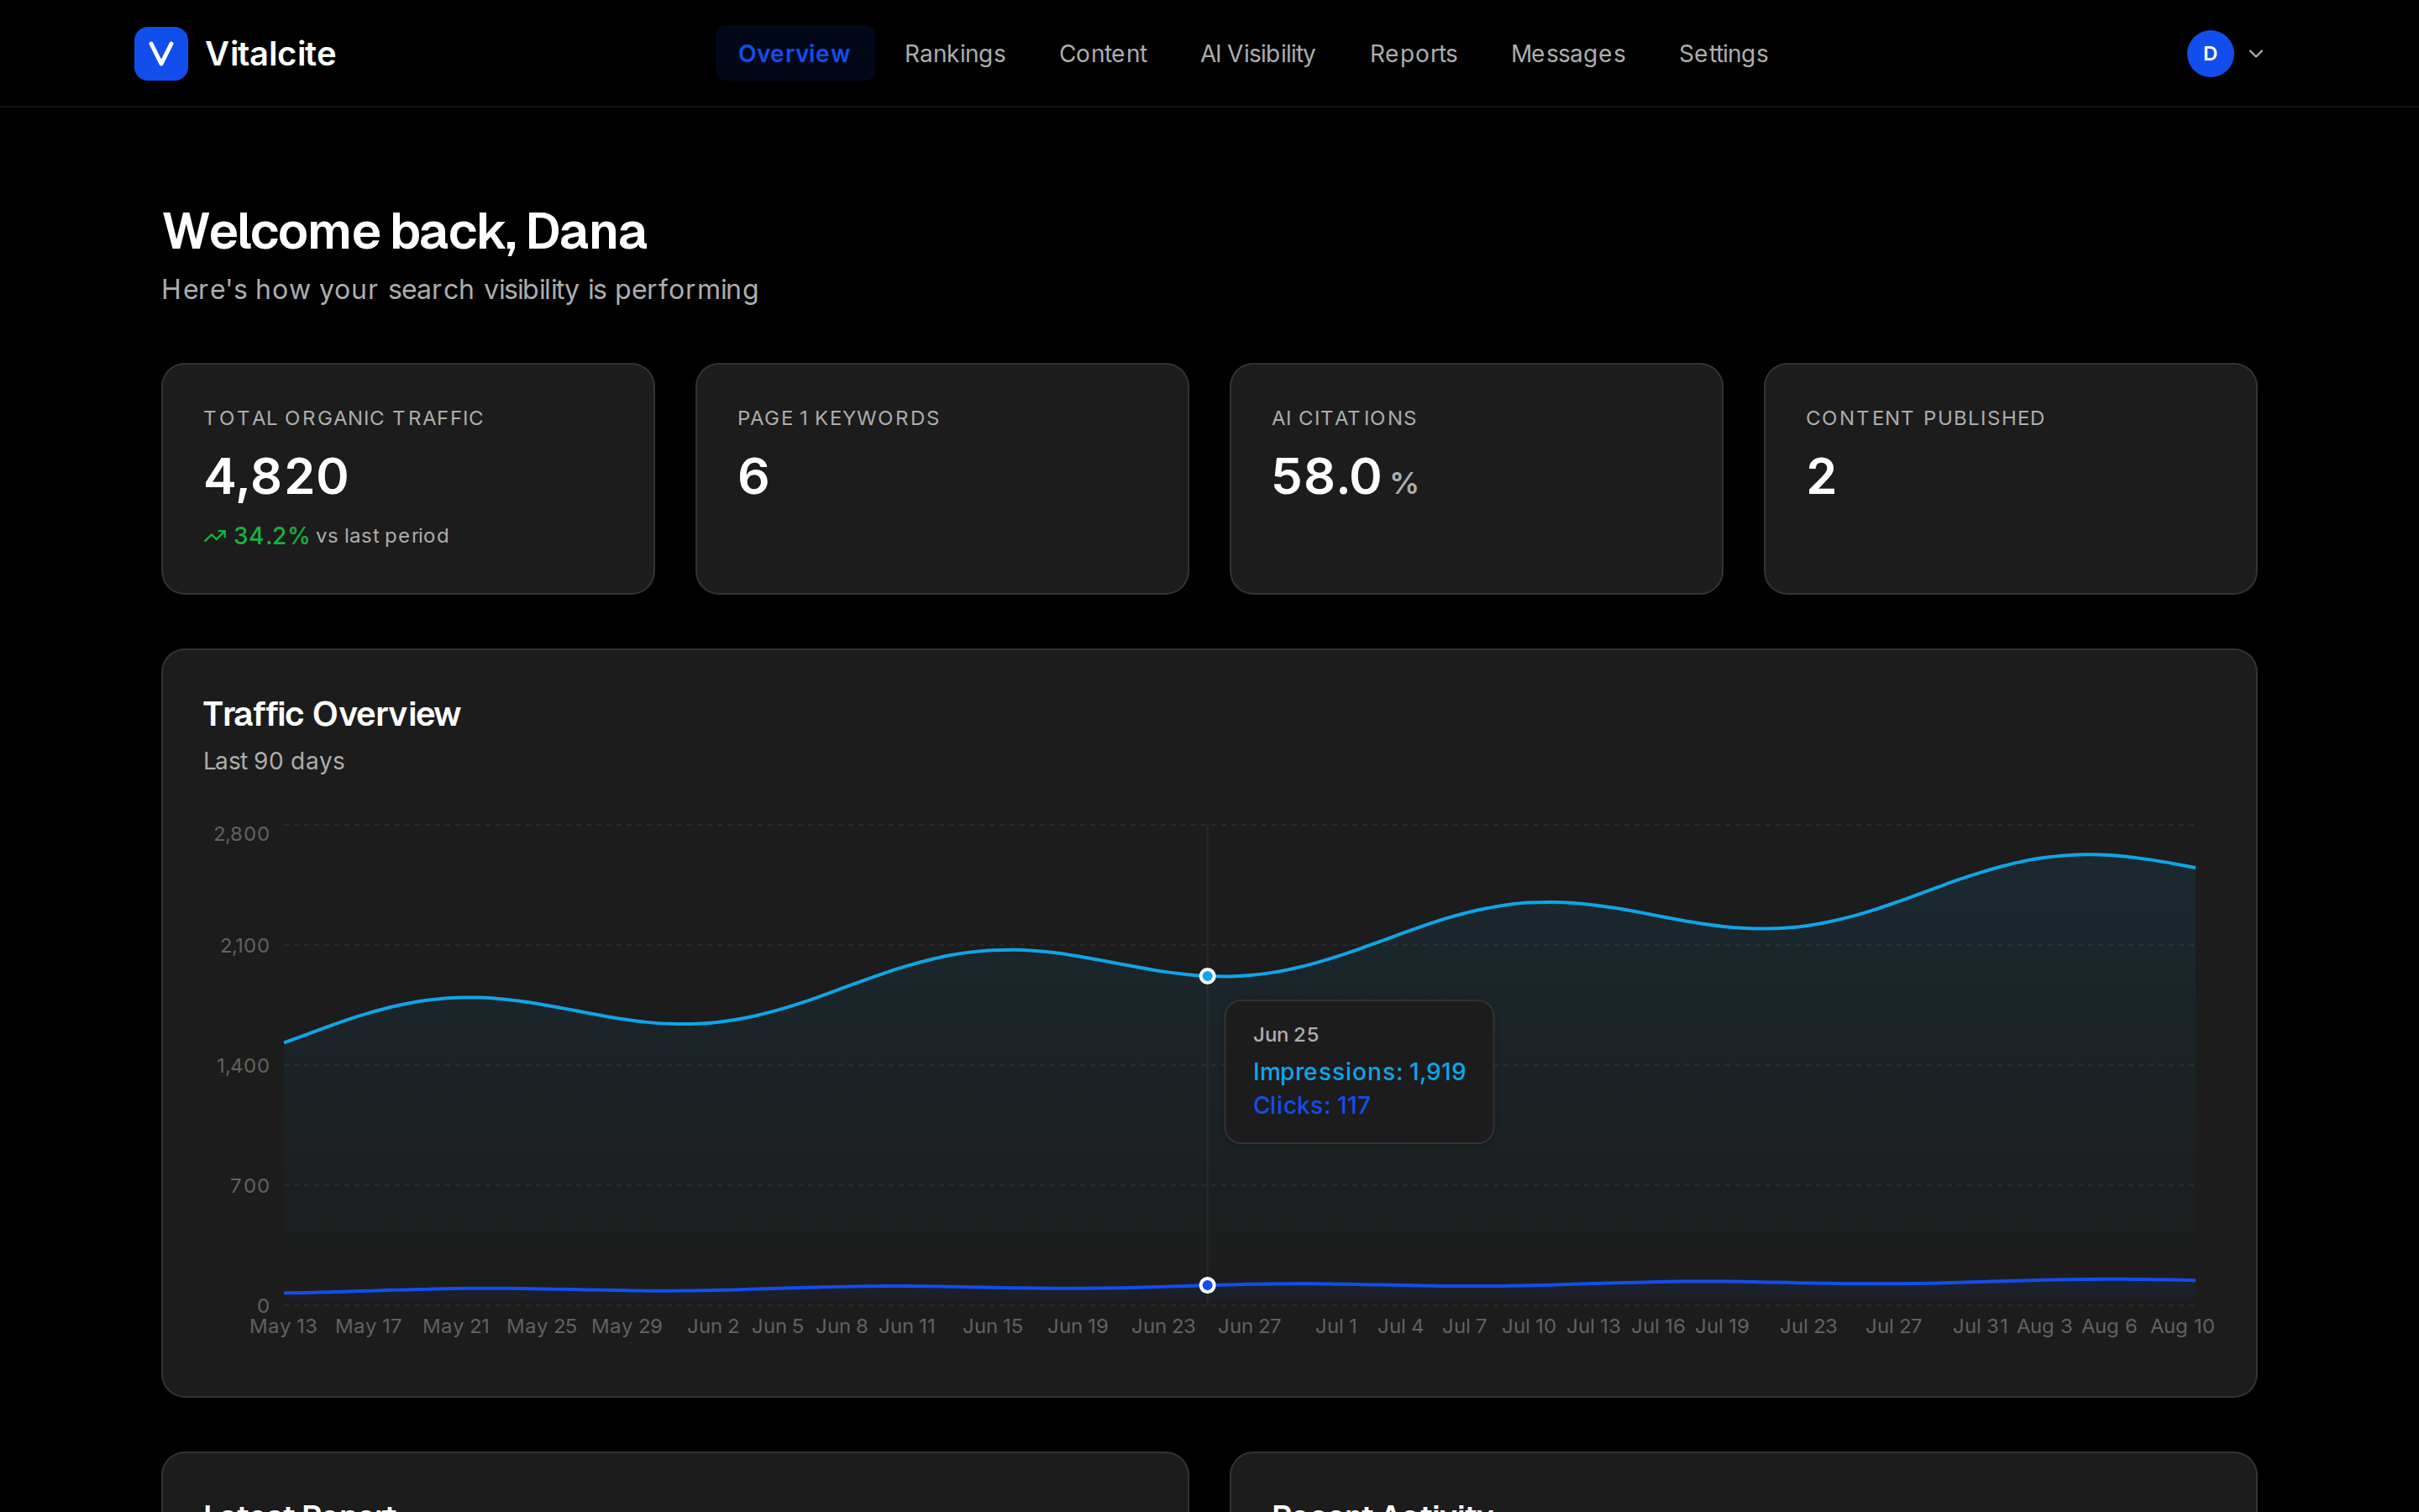
Task: Open the Reports tab
Action: 1413,54
